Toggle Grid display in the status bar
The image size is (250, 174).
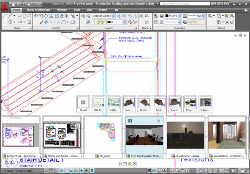pyautogui.click(x=51, y=171)
